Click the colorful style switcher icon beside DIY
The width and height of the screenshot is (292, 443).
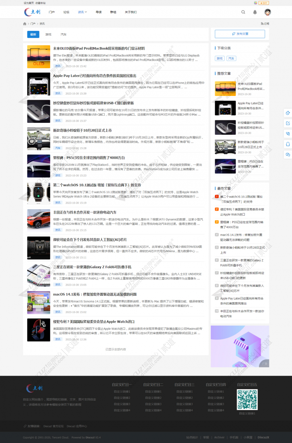tap(255, 3)
